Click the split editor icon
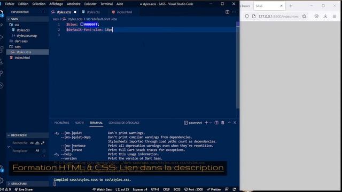 tap(227, 12)
